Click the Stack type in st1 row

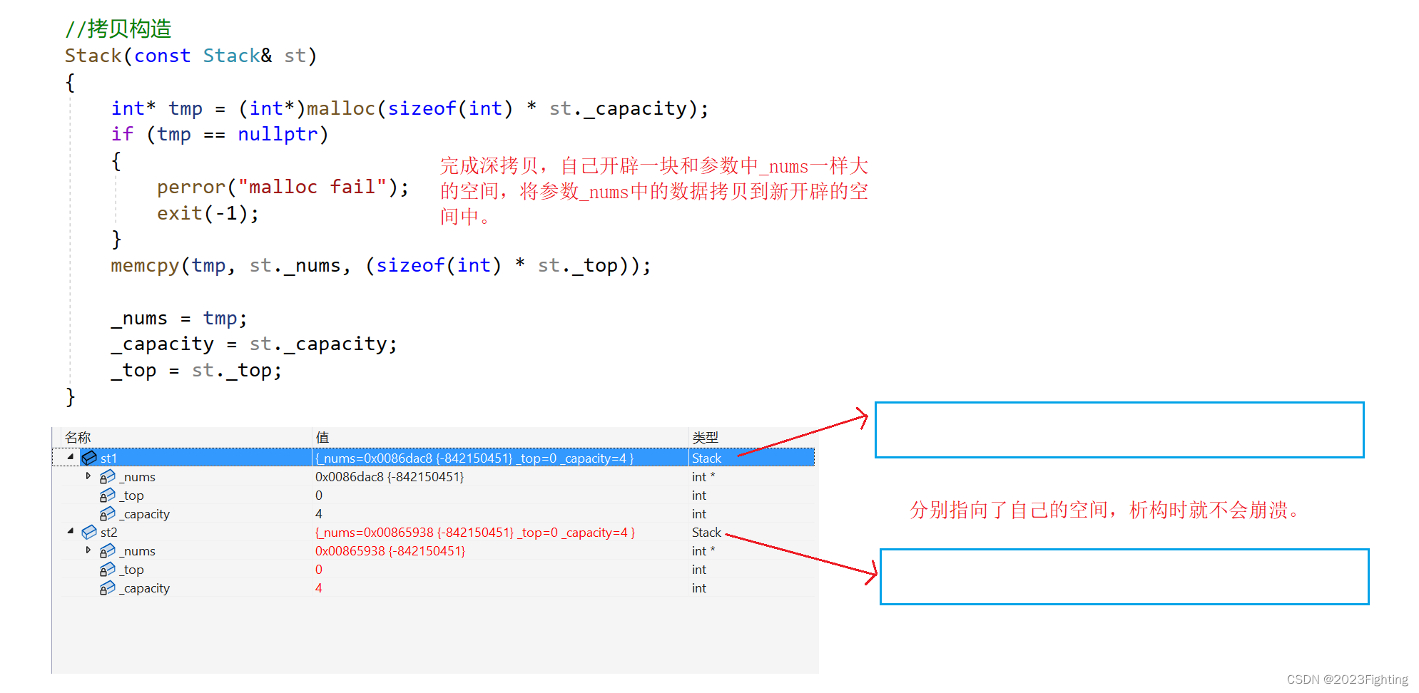pos(706,458)
